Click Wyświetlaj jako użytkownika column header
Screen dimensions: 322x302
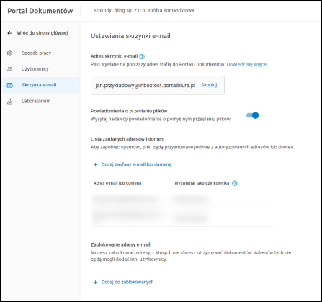point(202,183)
